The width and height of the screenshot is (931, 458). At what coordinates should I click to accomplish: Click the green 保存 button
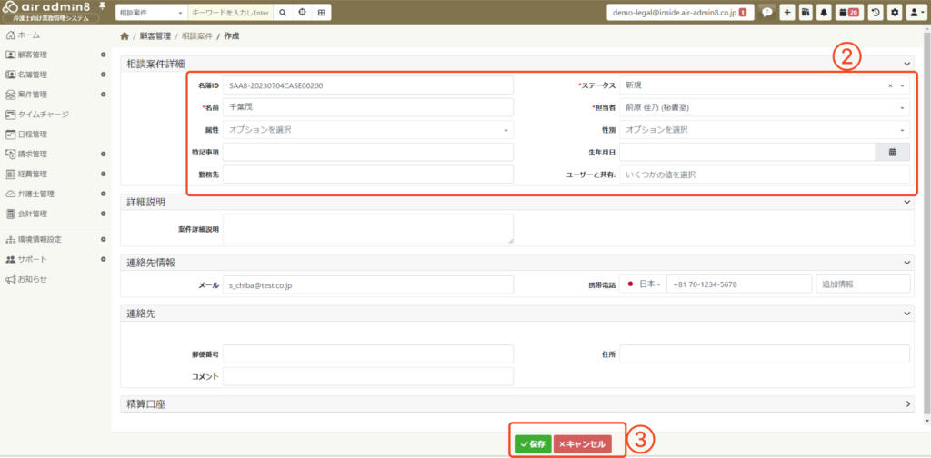(532, 444)
